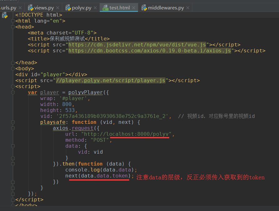The image size is (279, 211).
Task: Click the HTML file icon on test.html tab
Action: [105, 8]
